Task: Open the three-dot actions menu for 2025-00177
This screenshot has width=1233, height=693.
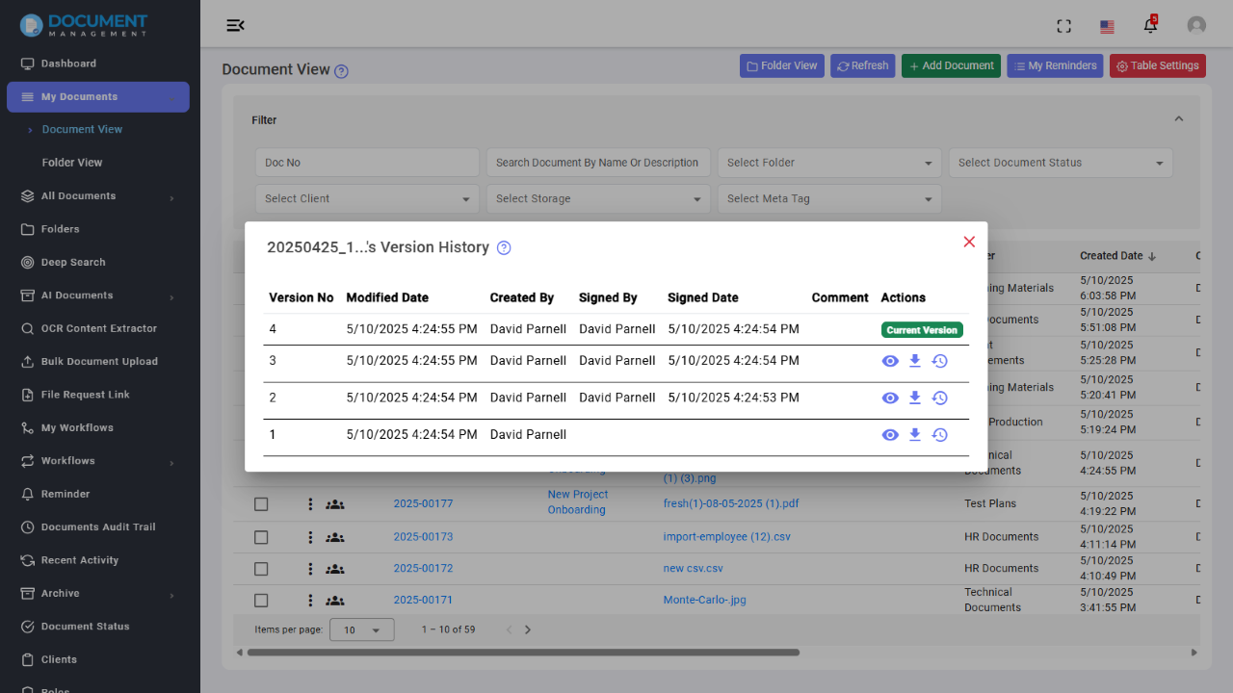Action: click(x=309, y=503)
